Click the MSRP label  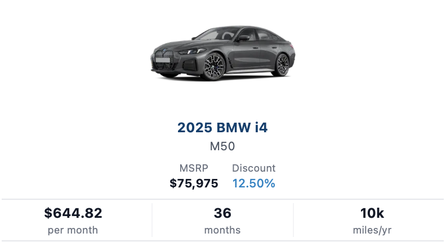pos(194,168)
